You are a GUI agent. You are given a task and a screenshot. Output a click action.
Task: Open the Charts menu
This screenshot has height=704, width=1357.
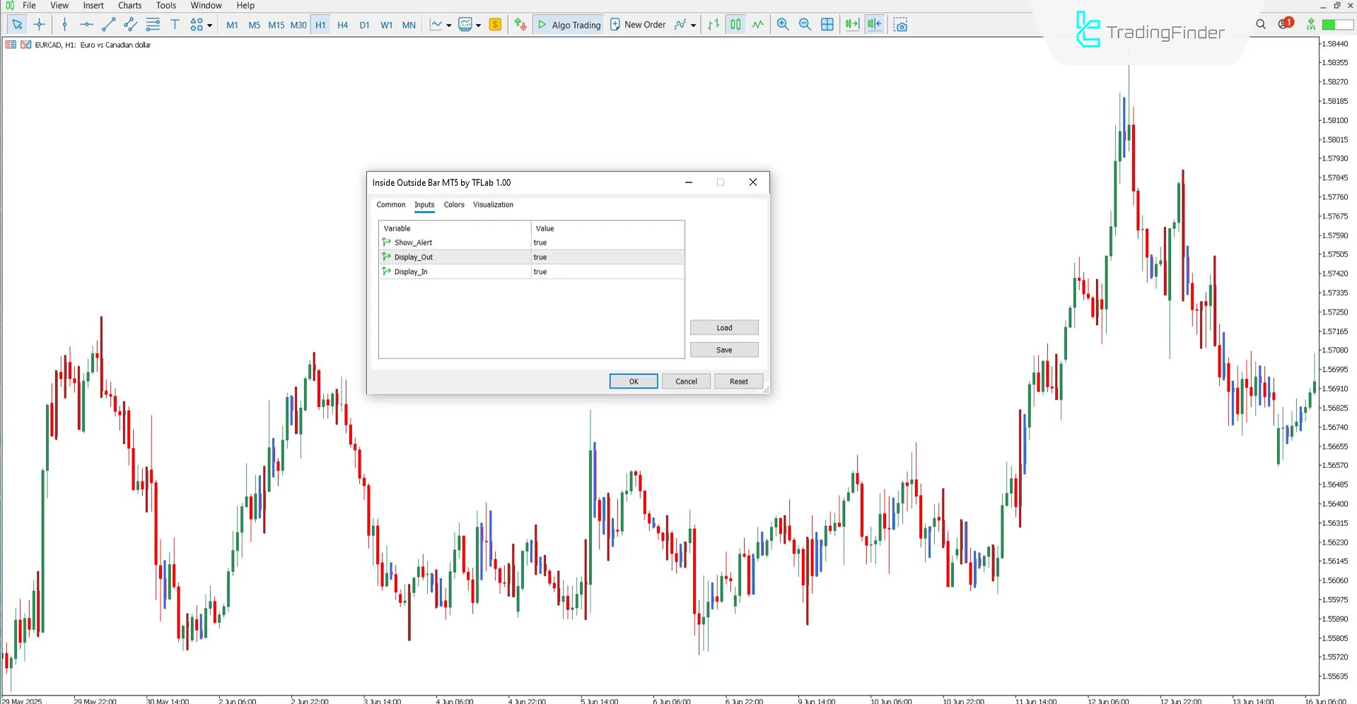pyautogui.click(x=129, y=5)
